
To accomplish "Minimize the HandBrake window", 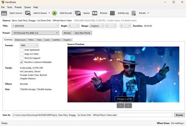I will click(x=166, y=2).
